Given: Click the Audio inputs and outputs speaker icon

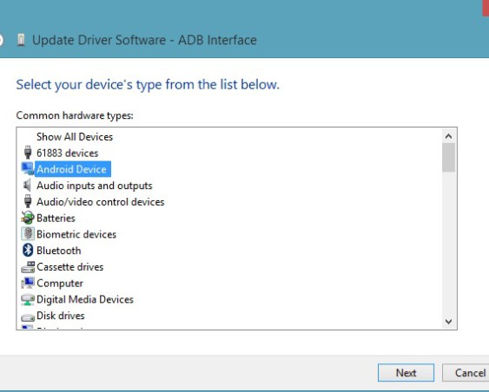Looking at the screenshot, I should 28,186.
